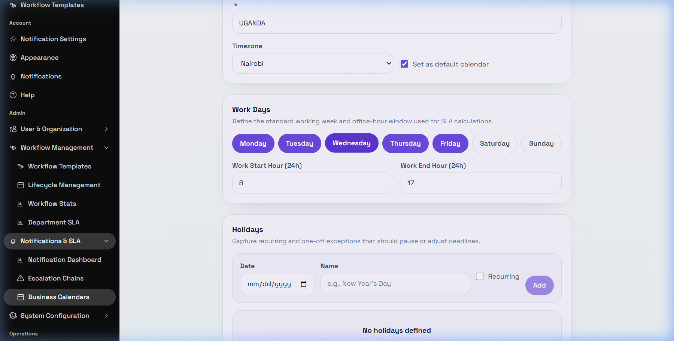
Task: Click the Notification Dashboard chart icon
Action: pyautogui.click(x=21, y=260)
